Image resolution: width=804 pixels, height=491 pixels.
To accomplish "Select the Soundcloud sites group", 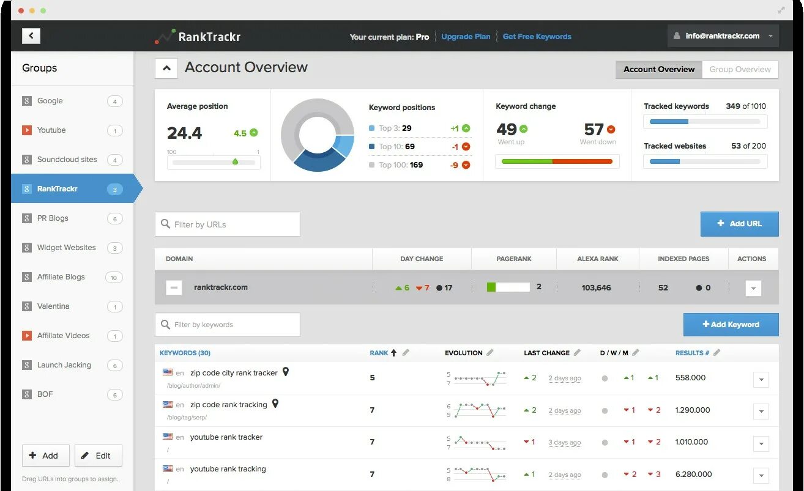I will pos(72,160).
